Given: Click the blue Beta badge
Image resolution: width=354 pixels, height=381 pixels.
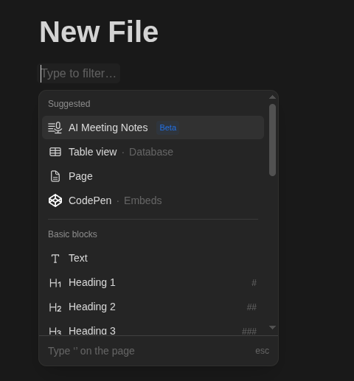Looking at the screenshot, I should coord(168,127).
